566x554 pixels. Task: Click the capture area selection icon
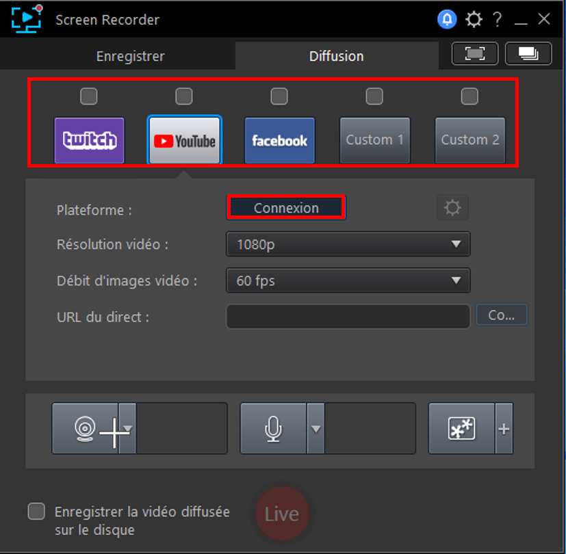tap(474, 53)
